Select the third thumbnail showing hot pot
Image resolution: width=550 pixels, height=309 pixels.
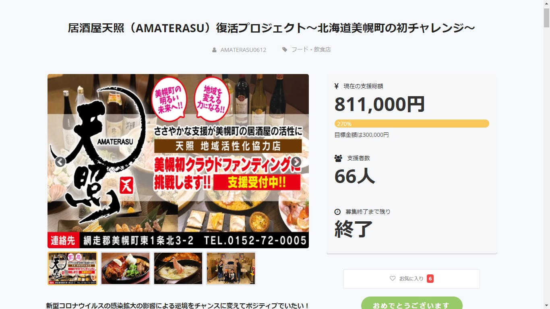pyautogui.click(x=178, y=268)
